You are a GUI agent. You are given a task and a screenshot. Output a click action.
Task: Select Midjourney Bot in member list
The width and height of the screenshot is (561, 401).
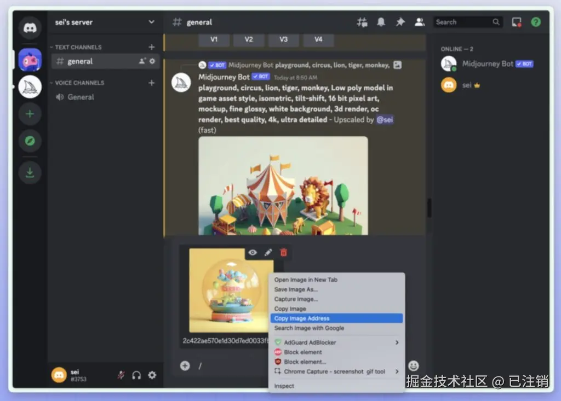pyautogui.click(x=488, y=65)
